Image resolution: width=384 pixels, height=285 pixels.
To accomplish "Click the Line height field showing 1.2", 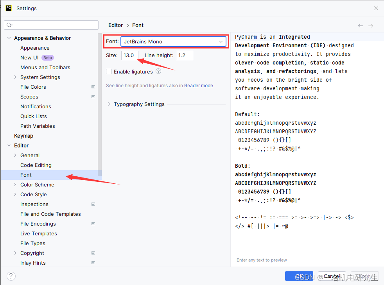I will (185, 56).
